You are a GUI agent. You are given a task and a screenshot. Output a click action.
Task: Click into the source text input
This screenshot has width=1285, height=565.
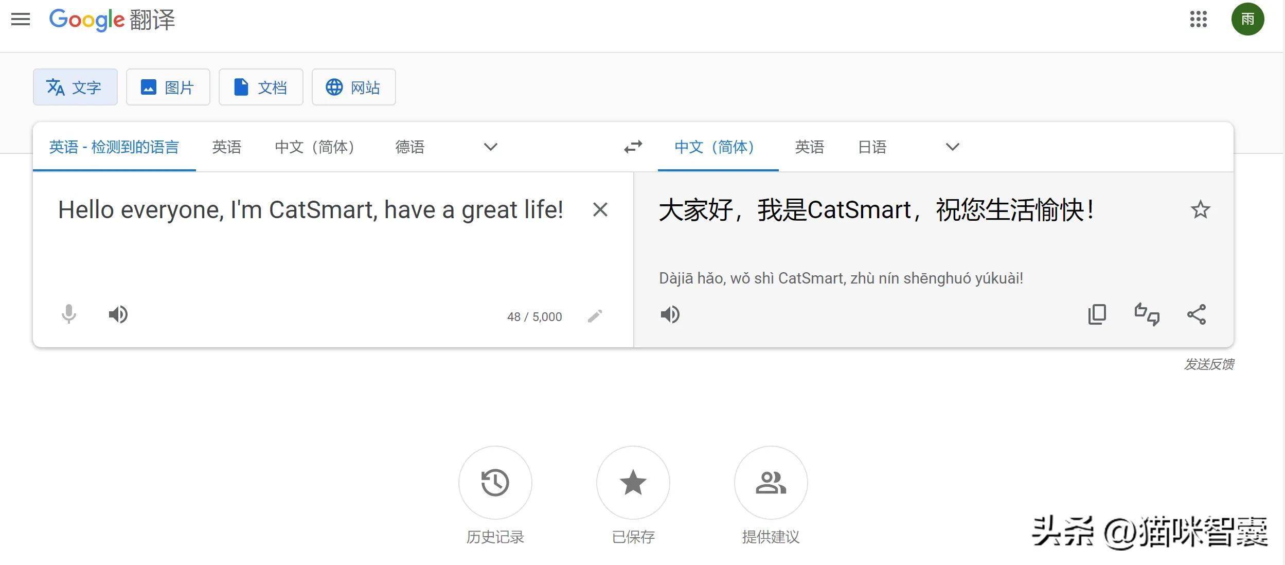click(x=311, y=210)
